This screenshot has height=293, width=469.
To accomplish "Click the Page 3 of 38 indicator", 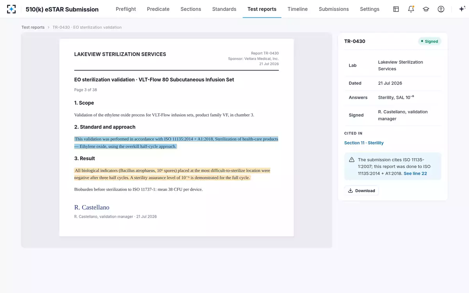I will click(86, 90).
